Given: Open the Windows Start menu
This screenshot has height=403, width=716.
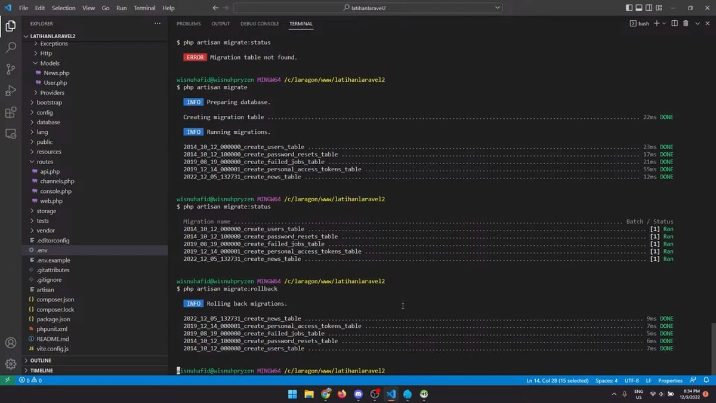Looking at the screenshot, I should coord(293,394).
